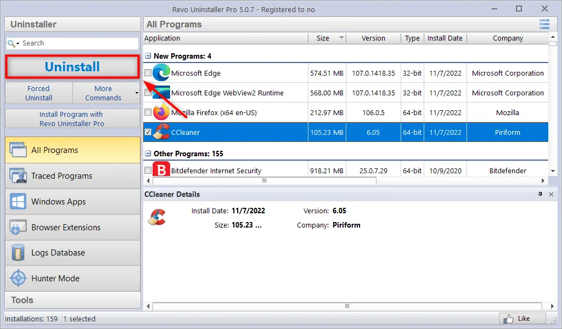Click the Traced Programs sidebar icon
The height and width of the screenshot is (329, 562).
point(18,176)
